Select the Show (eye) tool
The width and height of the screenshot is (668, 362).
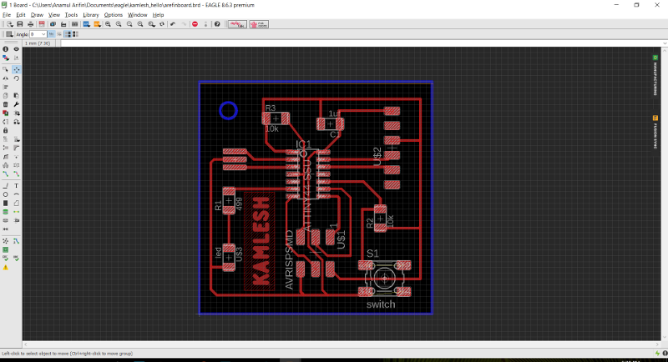[x=16, y=49]
